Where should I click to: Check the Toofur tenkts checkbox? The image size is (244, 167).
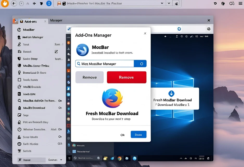click(20, 80)
